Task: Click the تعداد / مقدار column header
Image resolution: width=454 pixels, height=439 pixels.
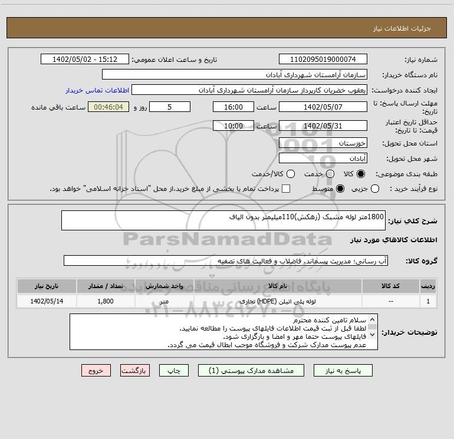Action: pos(106,286)
